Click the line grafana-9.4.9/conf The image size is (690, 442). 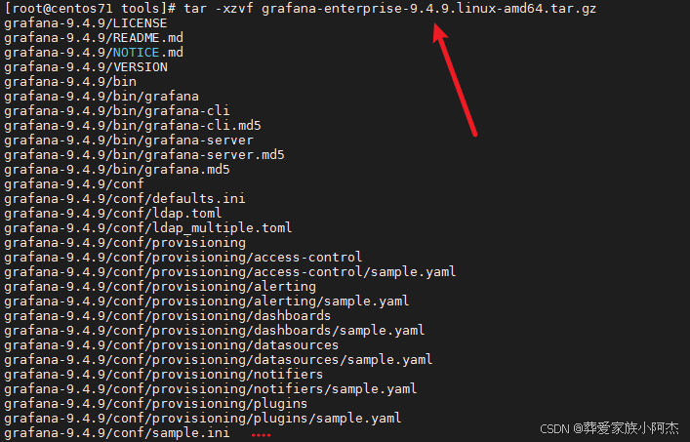74,184
